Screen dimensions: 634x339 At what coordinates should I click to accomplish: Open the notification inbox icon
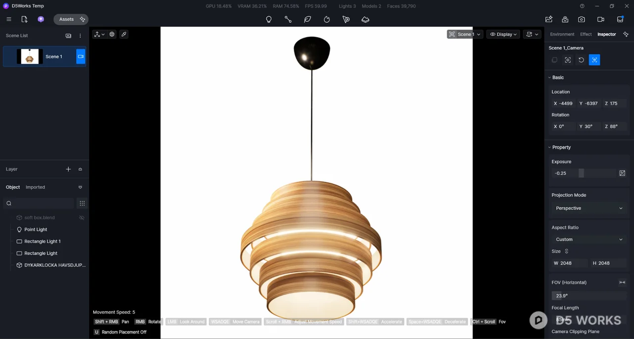click(x=620, y=19)
